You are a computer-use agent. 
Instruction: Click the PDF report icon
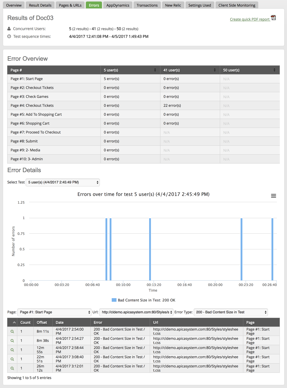(x=273, y=18)
